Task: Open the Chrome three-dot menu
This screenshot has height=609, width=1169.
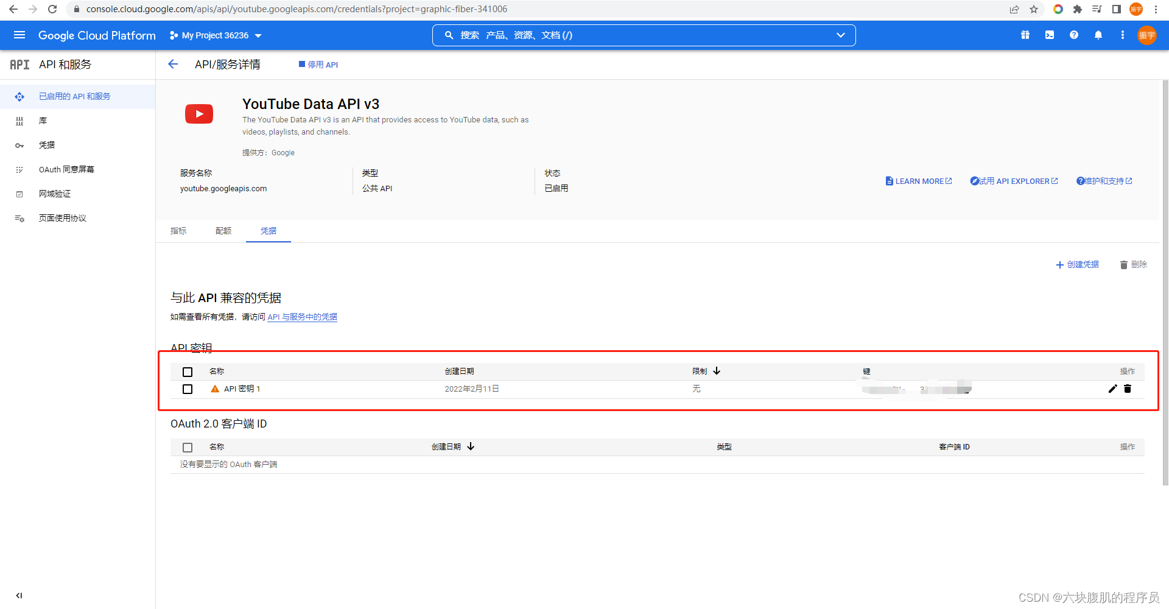Action: (1156, 9)
